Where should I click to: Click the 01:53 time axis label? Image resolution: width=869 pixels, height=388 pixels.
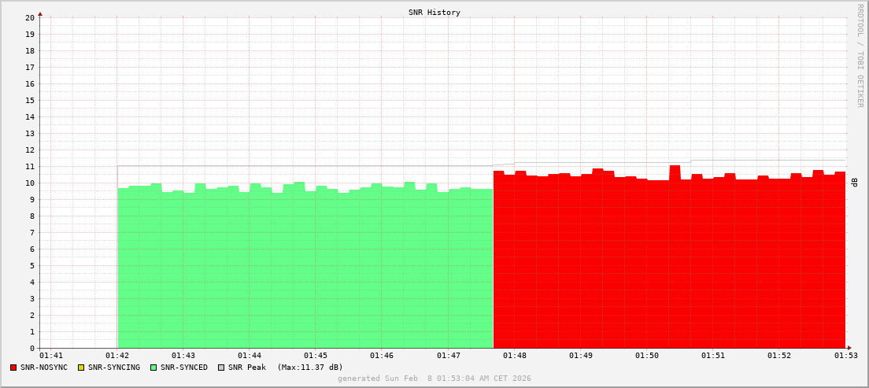[845, 356]
